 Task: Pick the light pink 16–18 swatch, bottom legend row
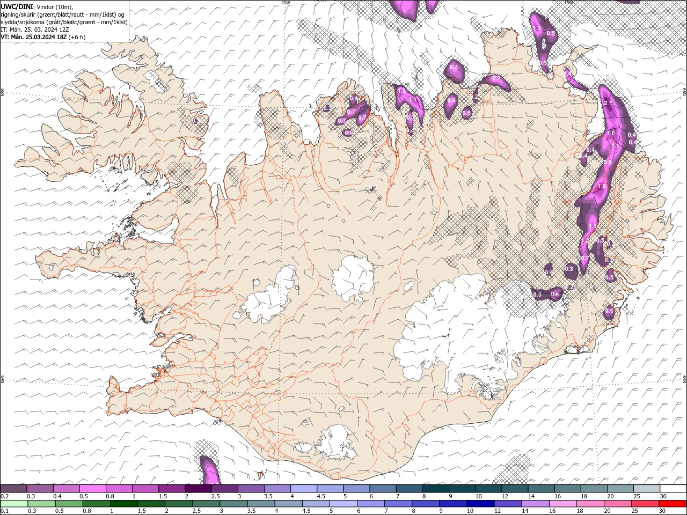[563, 504]
